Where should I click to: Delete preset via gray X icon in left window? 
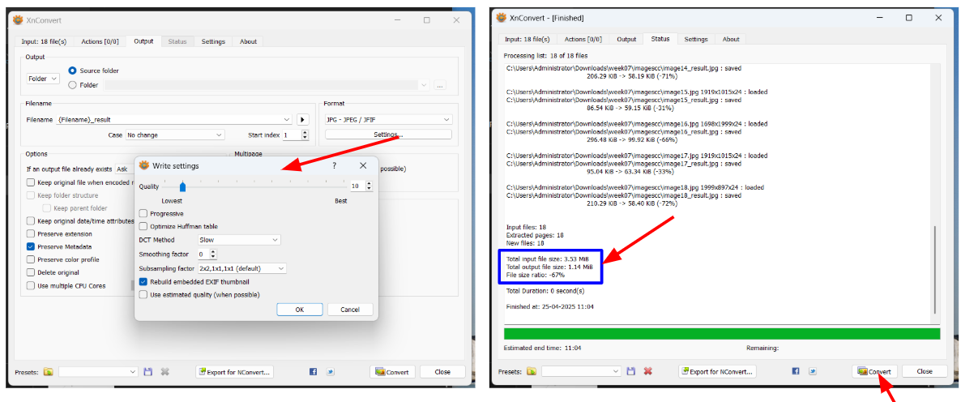click(164, 372)
